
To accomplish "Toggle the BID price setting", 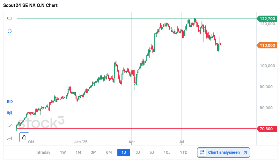I will [x=10, y=102].
